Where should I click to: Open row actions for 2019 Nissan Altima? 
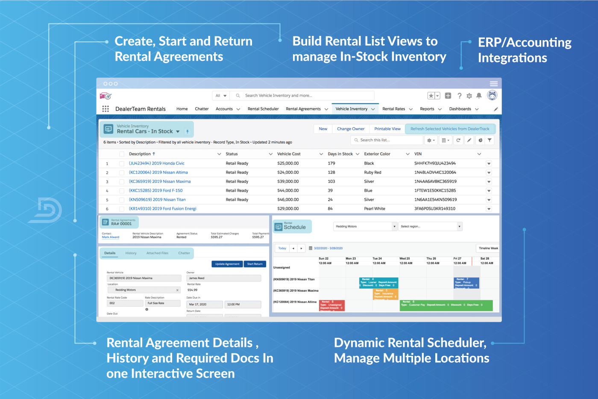pos(489,173)
